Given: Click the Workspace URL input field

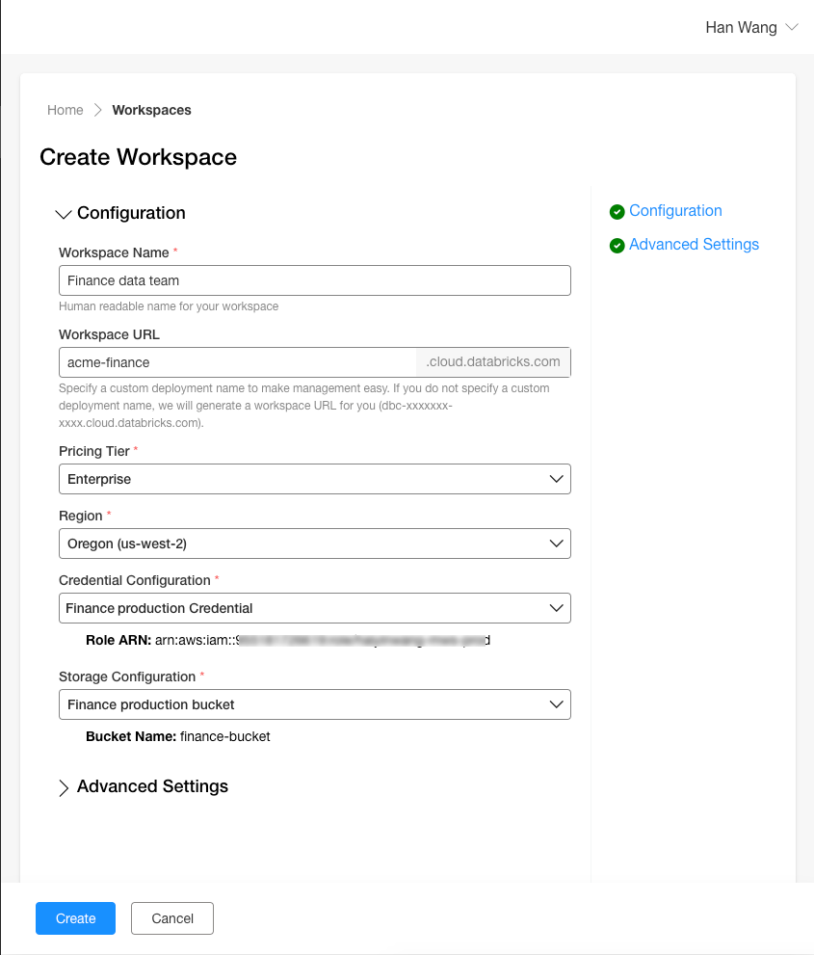Looking at the screenshot, I should (237, 362).
